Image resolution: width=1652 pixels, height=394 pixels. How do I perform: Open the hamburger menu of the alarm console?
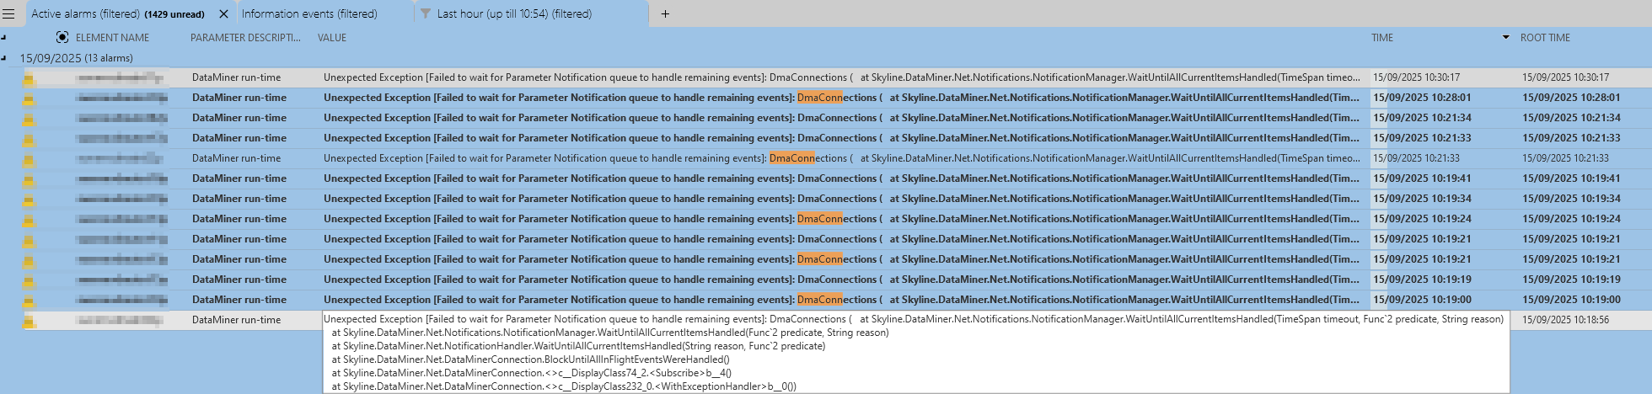click(x=8, y=13)
